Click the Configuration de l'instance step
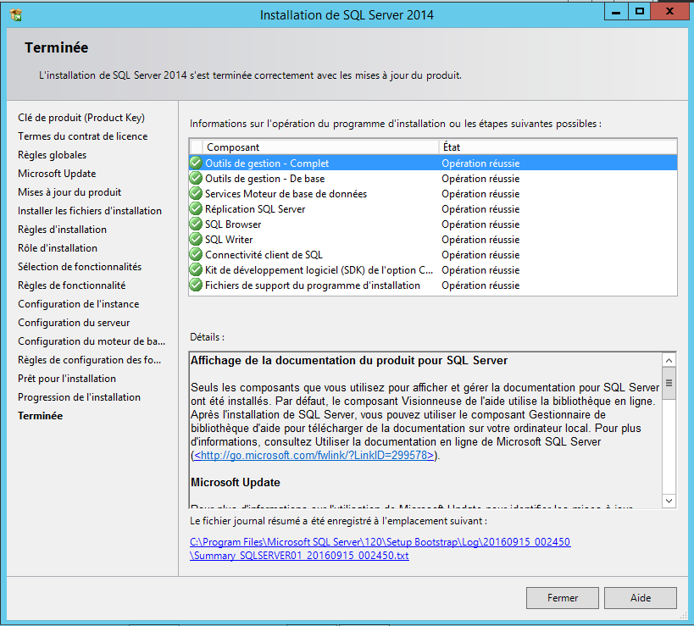Image resolution: width=694 pixels, height=626 pixels. pyautogui.click(x=79, y=304)
